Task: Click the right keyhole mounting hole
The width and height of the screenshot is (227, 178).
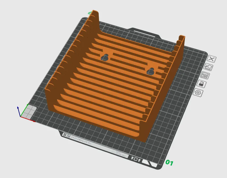Action: point(151,71)
